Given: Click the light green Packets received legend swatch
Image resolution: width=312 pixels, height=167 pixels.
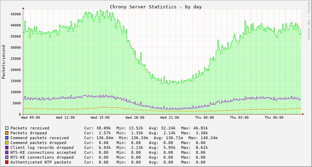Looking at the screenshot, I should click(x=7, y=128).
